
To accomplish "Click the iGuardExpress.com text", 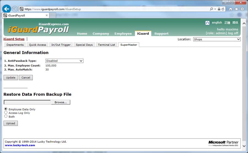I will pos(54,24).
